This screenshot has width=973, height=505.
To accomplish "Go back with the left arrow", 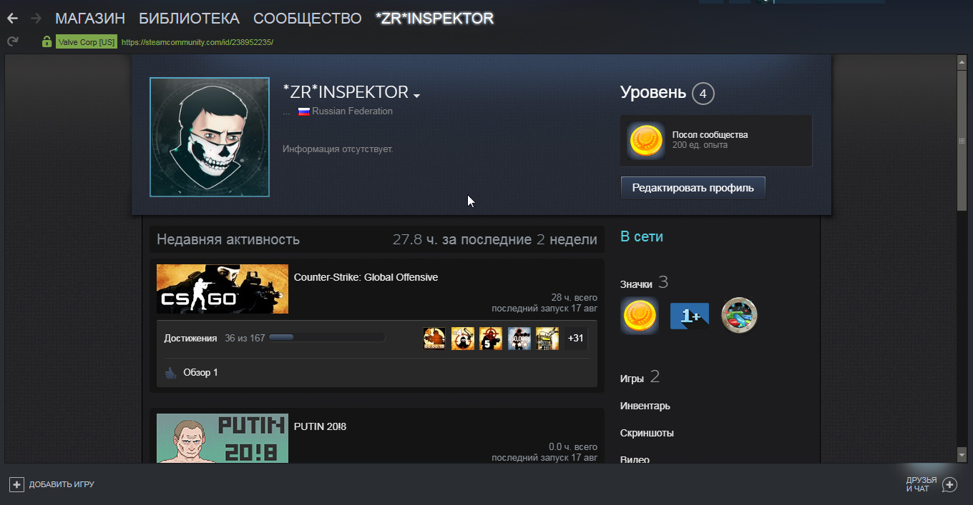I will [x=12, y=19].
